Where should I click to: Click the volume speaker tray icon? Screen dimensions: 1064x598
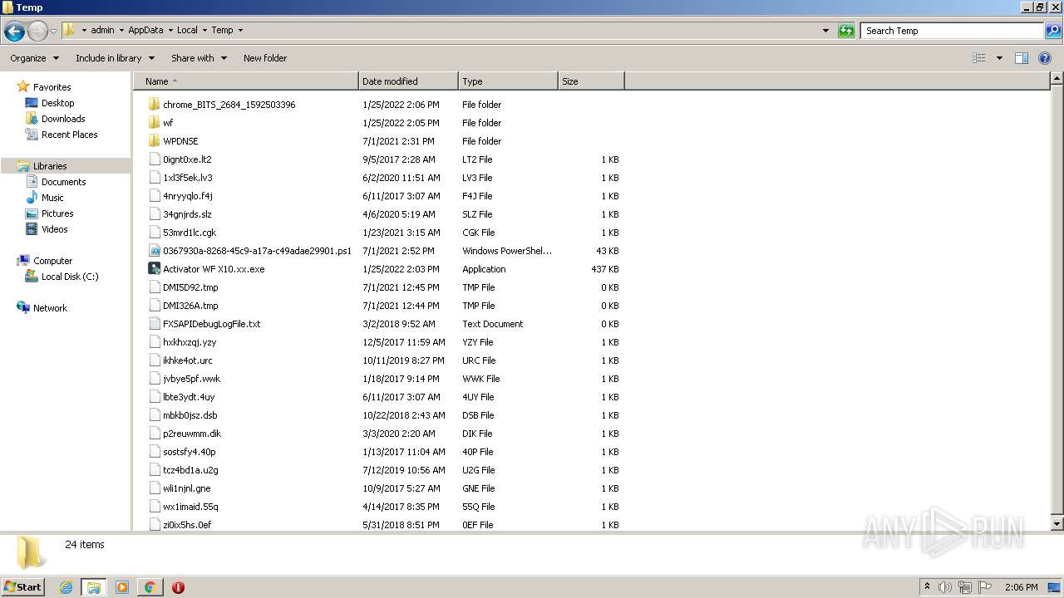[945, 587]
